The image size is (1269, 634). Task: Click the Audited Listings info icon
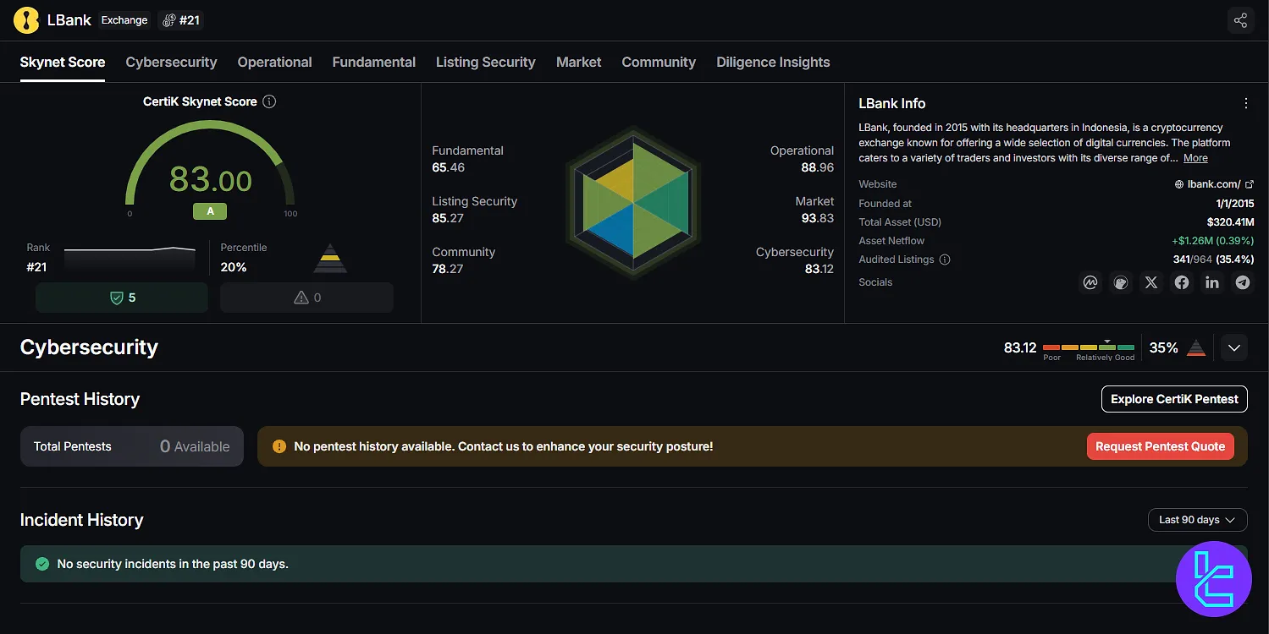tap(945, 260)
